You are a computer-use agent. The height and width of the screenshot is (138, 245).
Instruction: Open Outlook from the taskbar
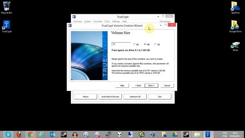pyautogui.click(x=53, y=135)
